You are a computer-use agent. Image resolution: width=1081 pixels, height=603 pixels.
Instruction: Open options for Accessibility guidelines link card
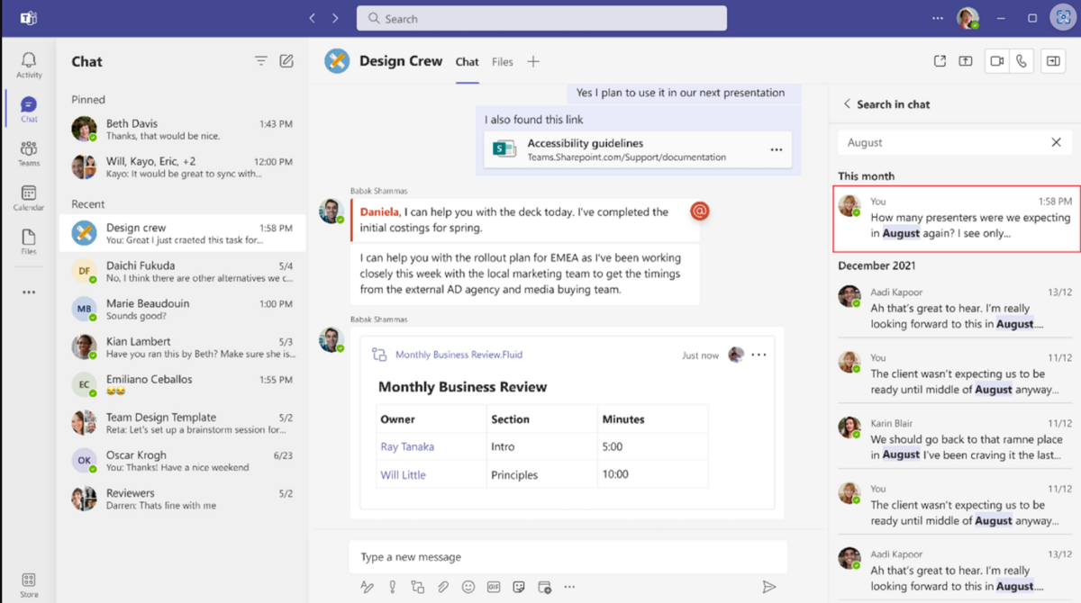(x=776, y=149)
